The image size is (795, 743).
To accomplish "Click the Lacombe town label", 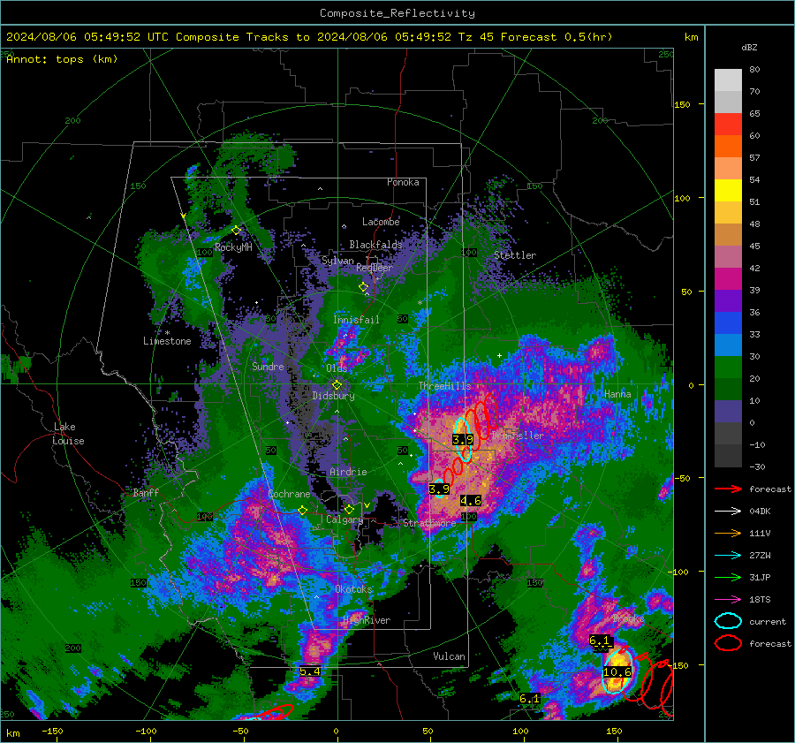I will [x=381, y=222].
